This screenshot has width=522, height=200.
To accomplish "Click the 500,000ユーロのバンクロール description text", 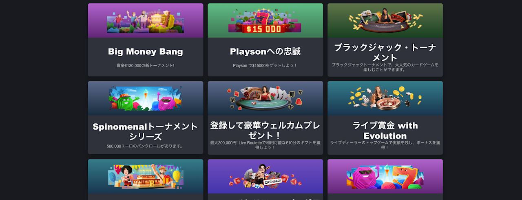I will [146, 146].
